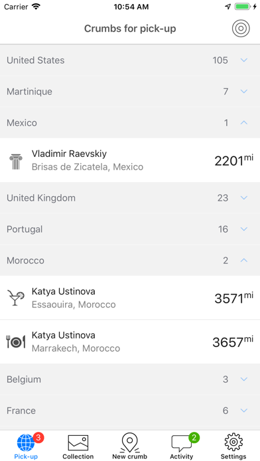This screenshot has width=260, height=461.
Task: Open Activity speech bubble icon
Action: point(181,443)
